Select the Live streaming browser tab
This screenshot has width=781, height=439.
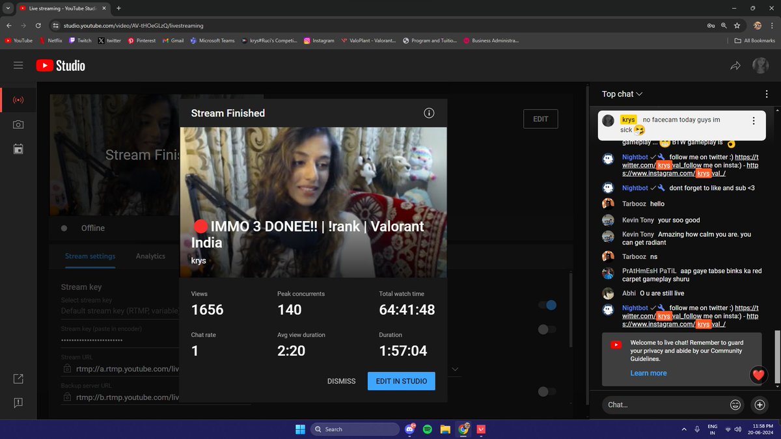pyautogui.click(x=63, y=8)
